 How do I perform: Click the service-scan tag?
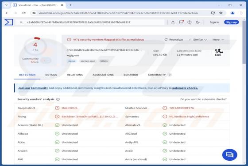88,61
